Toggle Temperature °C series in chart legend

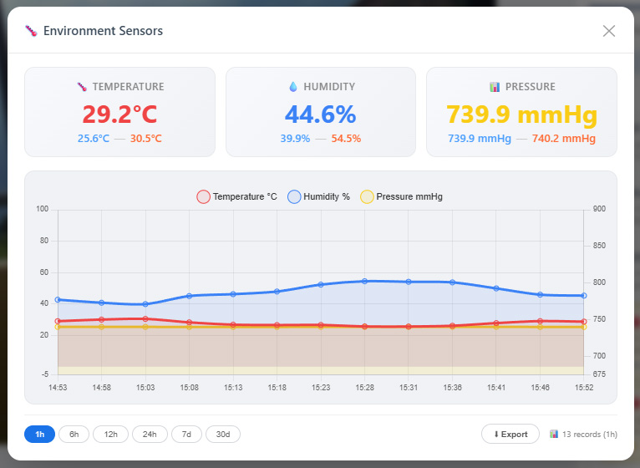coord(236,196)
